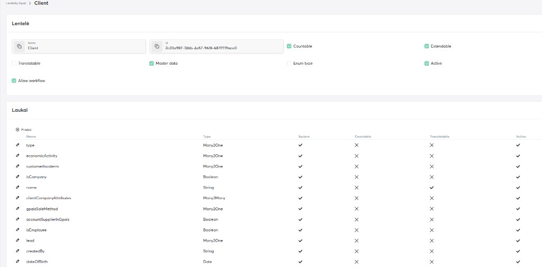
Task: Click System checkmark in type row
Action: click(300, 145)
